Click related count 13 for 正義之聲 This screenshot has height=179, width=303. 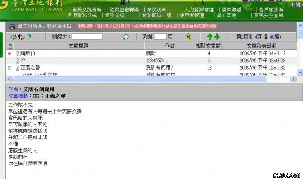(209, 68)
